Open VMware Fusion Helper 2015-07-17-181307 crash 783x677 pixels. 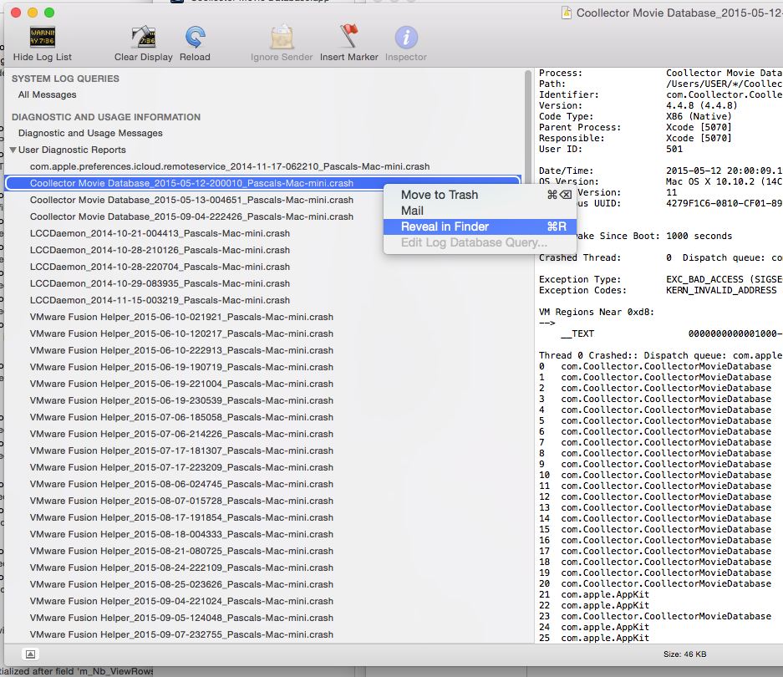[182, 451]
